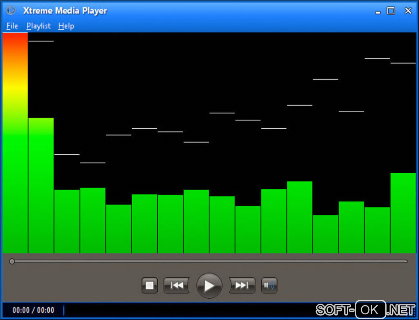Open the Playlist menu
Image resolution: width=419 pixels, height=320 pixels.
coord(39,26)
